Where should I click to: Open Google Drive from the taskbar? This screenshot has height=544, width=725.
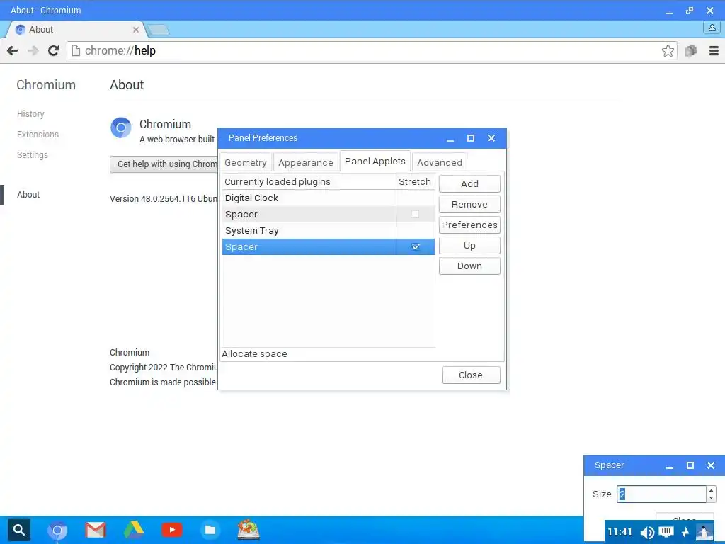coord(134,530)
